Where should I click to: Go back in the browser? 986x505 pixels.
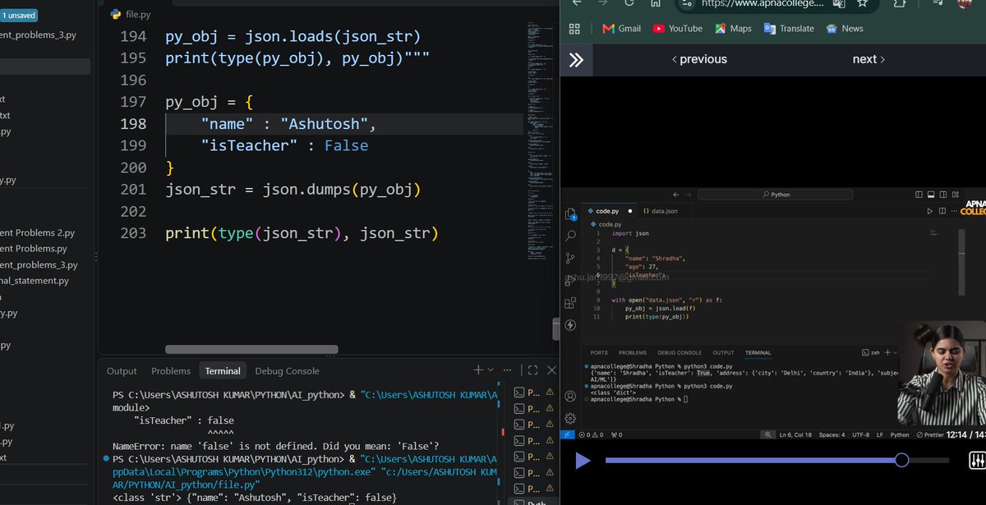point(577,3)
